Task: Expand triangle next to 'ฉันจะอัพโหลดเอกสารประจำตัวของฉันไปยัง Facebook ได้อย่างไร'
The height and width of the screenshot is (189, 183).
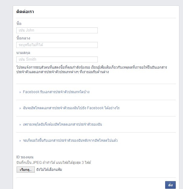Action: [20, 108]
